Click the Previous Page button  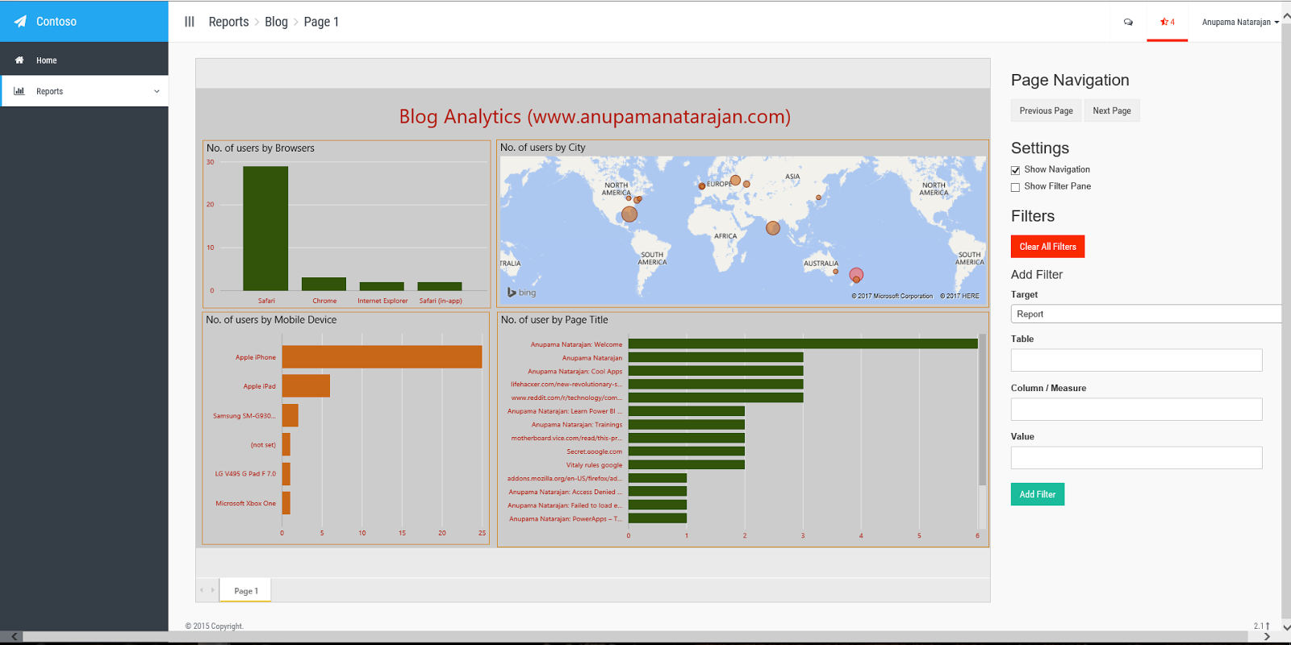(x=1046, y=110)
